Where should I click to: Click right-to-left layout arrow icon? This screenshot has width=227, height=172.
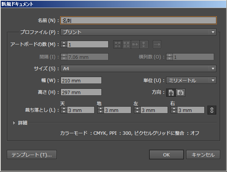157,44
